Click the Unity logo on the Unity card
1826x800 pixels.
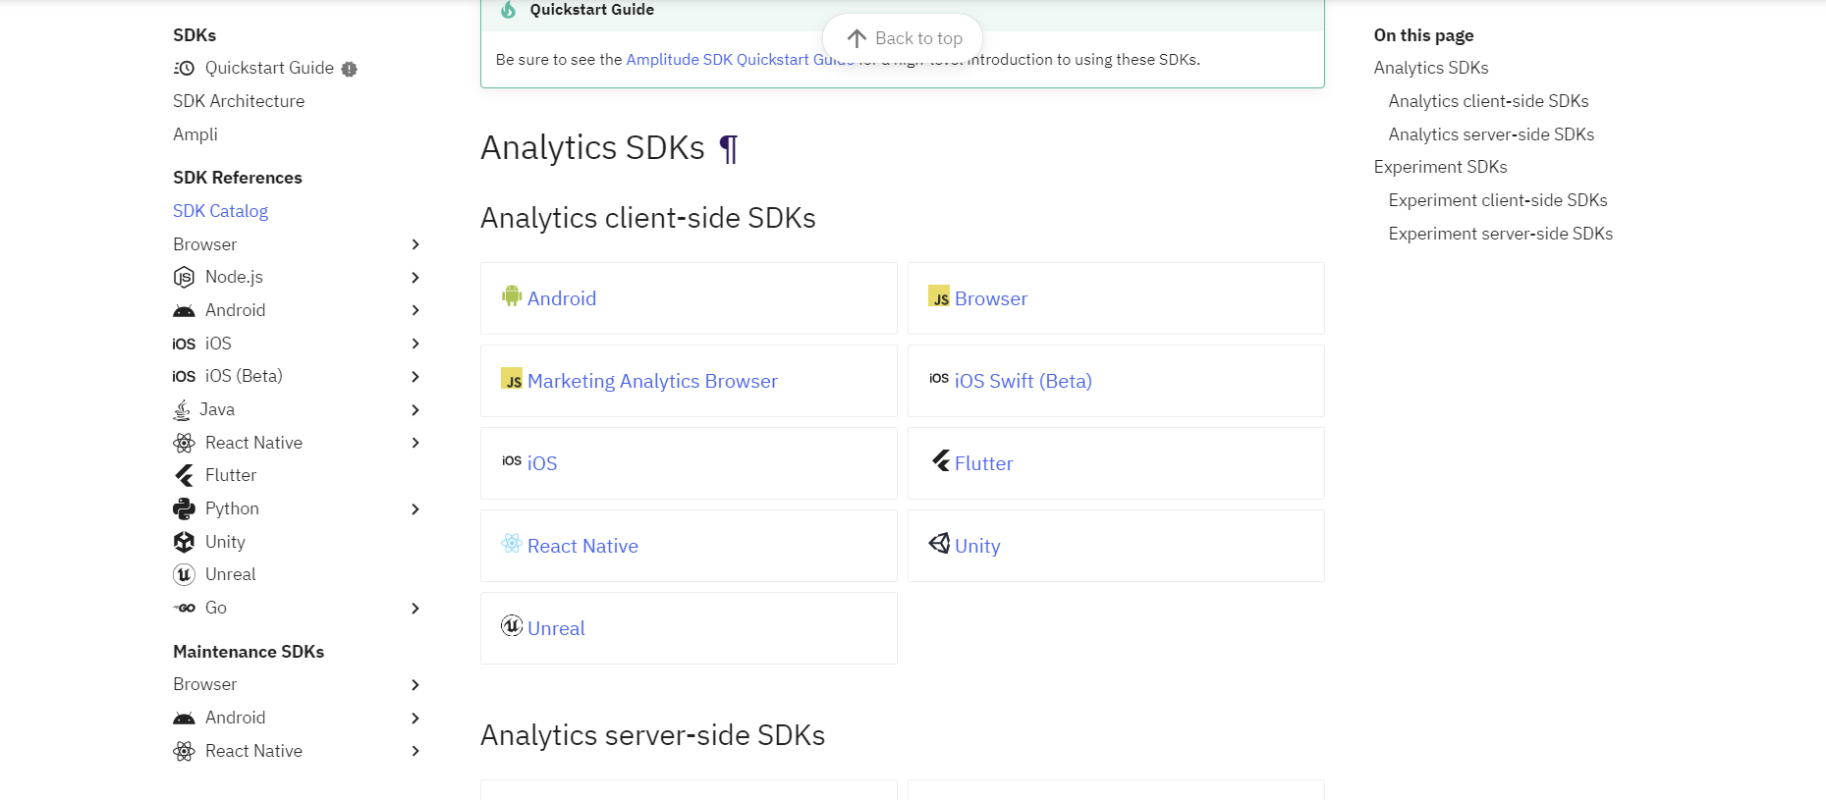tap(939, 543)
